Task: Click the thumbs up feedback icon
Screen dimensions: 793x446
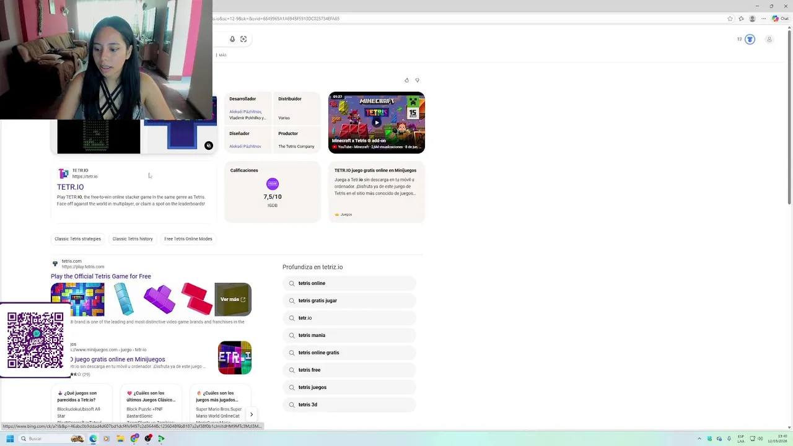Action: (x=406, y=80)
